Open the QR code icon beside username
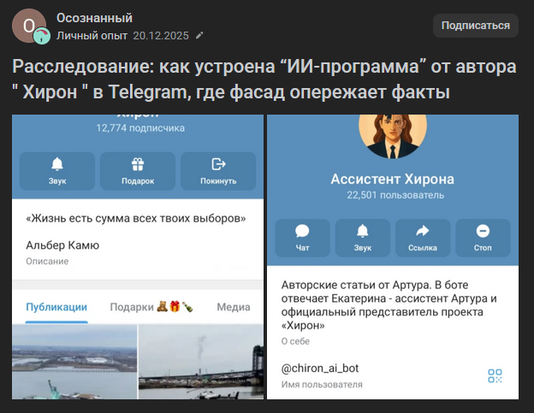534x413 pixels. click(x=494, y=375)
